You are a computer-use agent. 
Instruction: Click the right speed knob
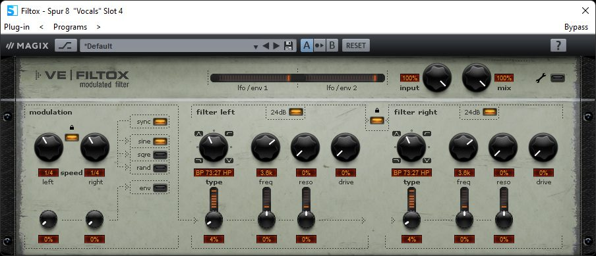coord(95,147)
